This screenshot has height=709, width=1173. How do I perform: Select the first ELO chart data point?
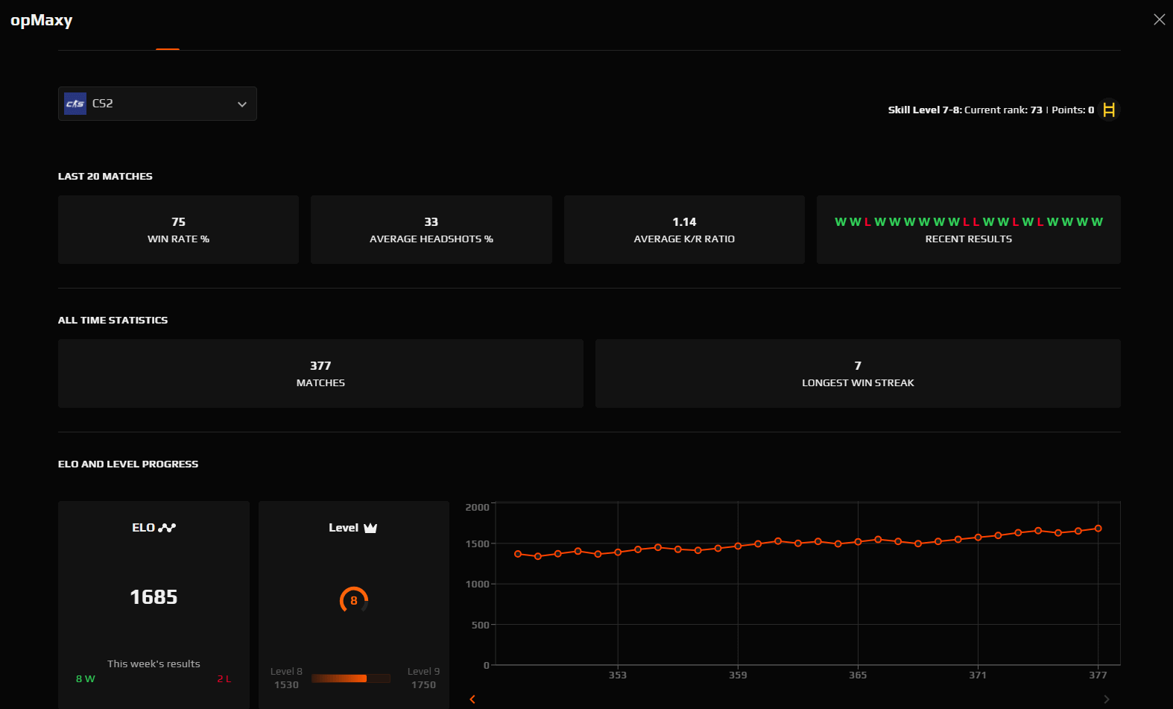(x=518, y=554)
